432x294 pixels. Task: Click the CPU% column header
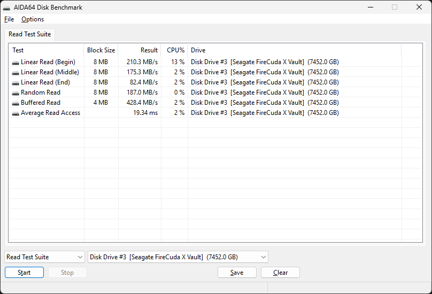coord(175,50)
